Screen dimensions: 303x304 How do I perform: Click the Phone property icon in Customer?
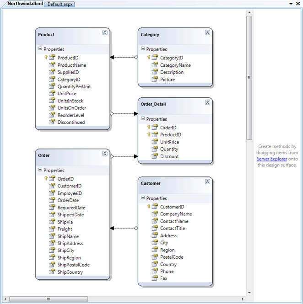(155, 271)
